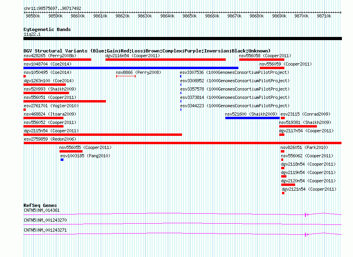Viewport: 353px width, 257px height.
Task: Click the chr11:98575697..98717492 coordinate label
Action: tap(52, 8)
